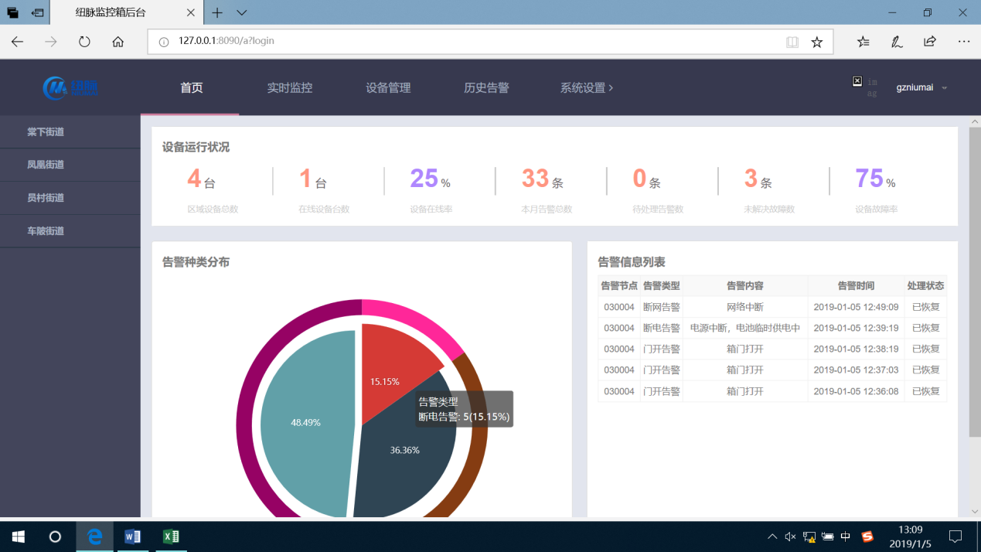Open the favorites hub list icon
This screenshot has height=552, width=981.
click(863, 42)
